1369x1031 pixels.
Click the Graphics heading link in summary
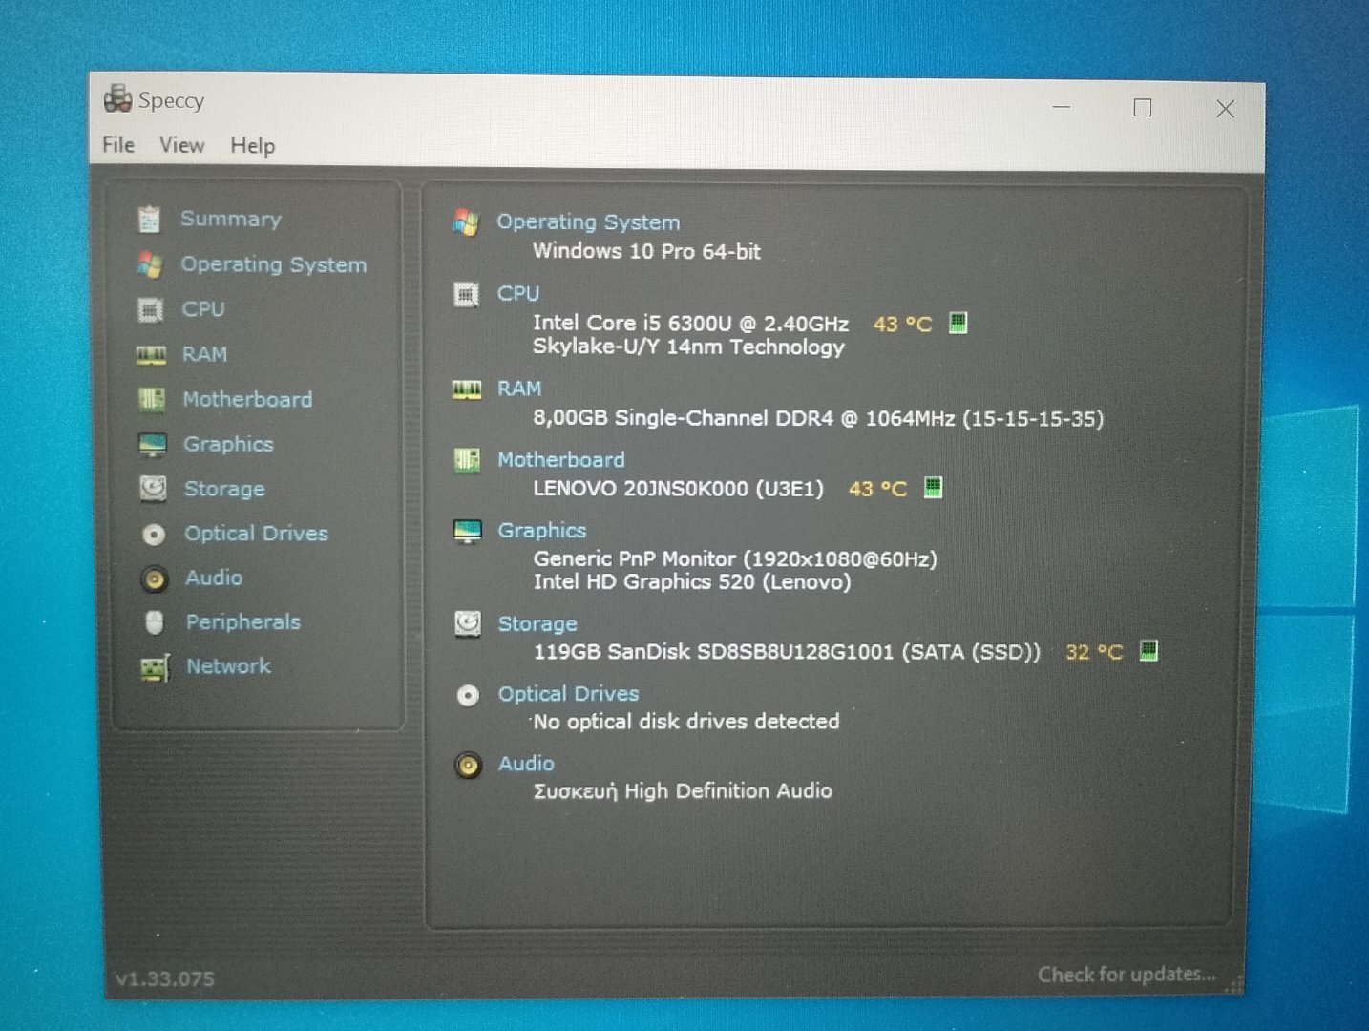542,531
